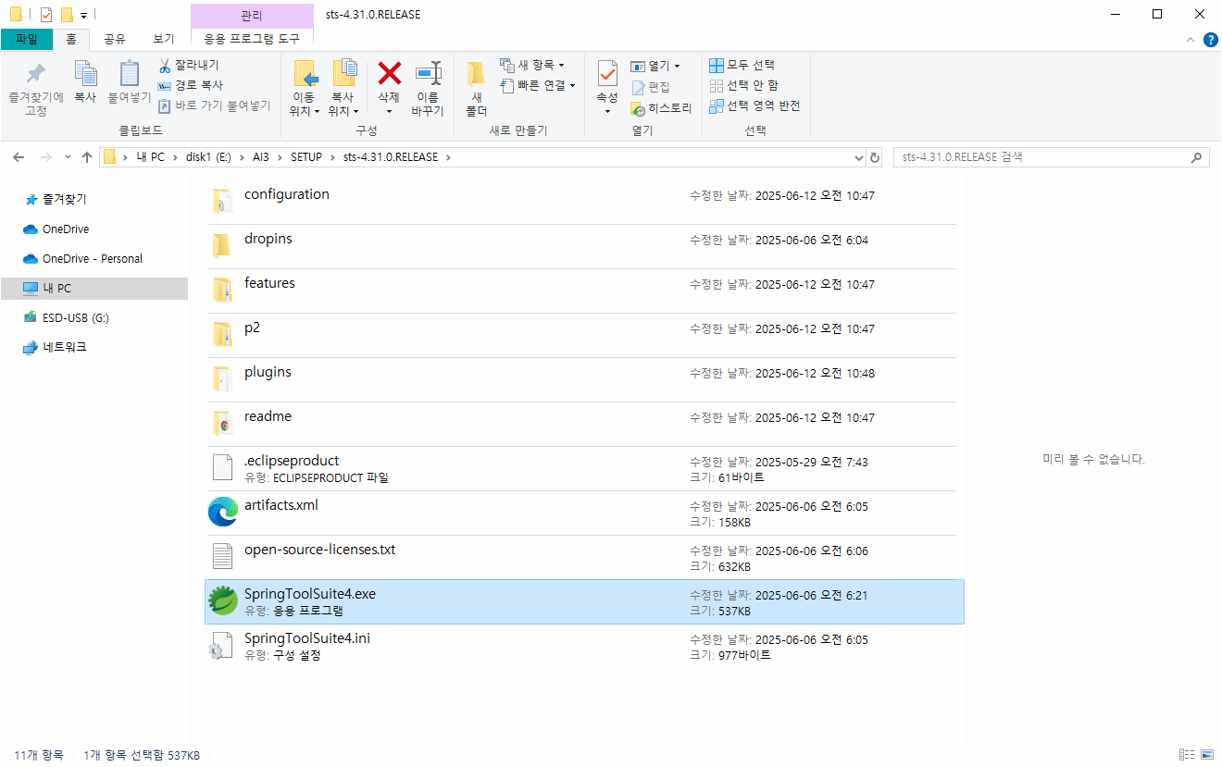
Task: Select Quick access (즐겨찾기) in sidebar
Action: [x=64, y=199]
